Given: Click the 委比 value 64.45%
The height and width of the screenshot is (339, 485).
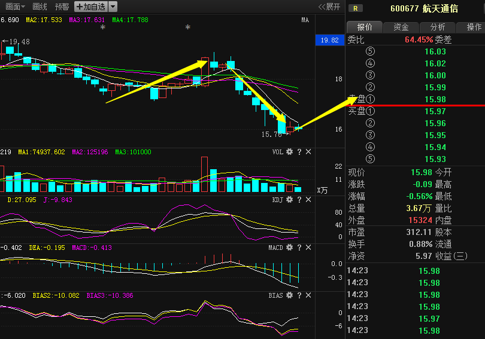Looking at the screenshot, I should pos(419,39).
